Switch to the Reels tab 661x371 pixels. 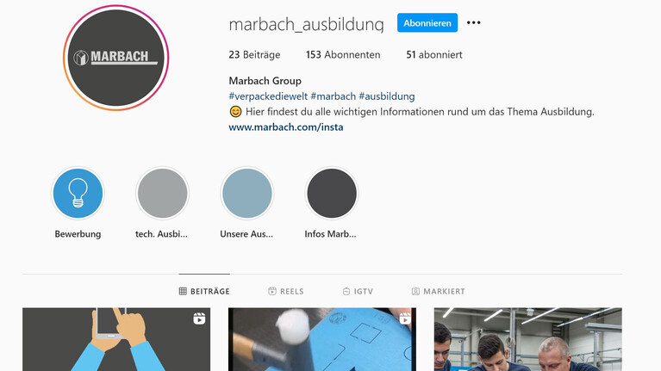click(x=286, y=291)
